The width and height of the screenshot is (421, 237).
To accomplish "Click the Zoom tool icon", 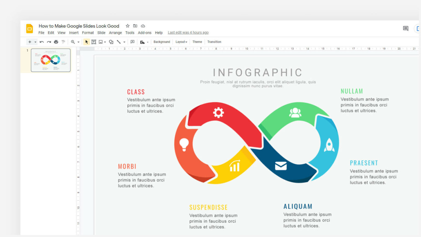I will coord(73,42).
